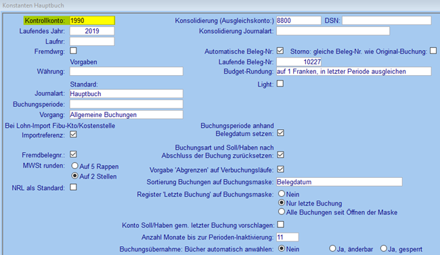
Task: Open the Budget-Rundung selection field
Action: 354,71
